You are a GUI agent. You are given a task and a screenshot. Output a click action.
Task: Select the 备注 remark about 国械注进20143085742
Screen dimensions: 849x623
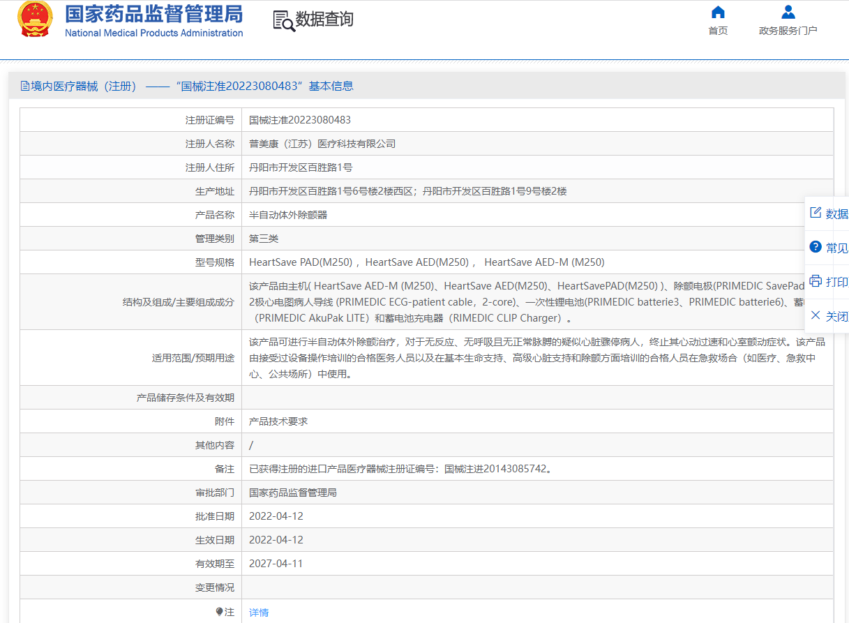pyautogui.click(x=400, y=469)
